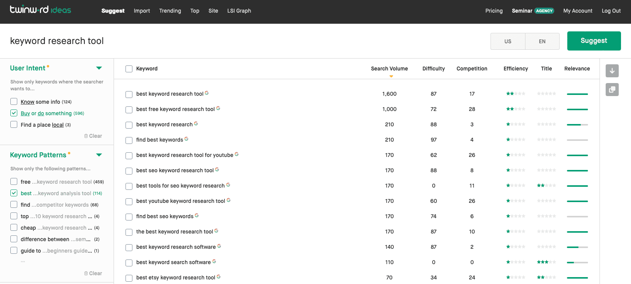The image size is (631, 284).
Task: Select all keywords with header checkbox
Action: pos(129,69)
